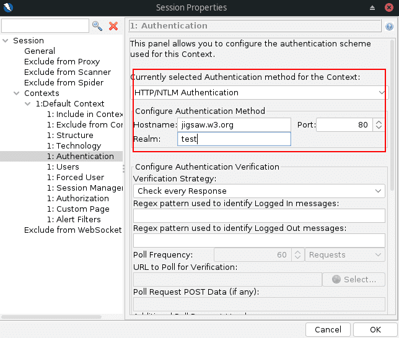Click the tree panel horizontal scrollbar

pos(51,317)
